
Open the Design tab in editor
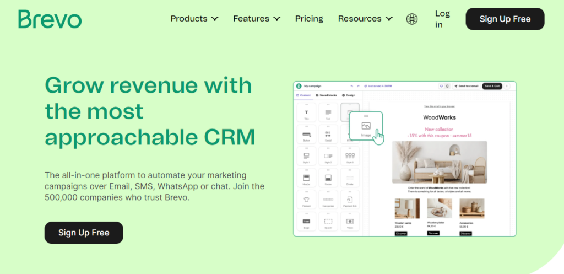pos(349,95)
